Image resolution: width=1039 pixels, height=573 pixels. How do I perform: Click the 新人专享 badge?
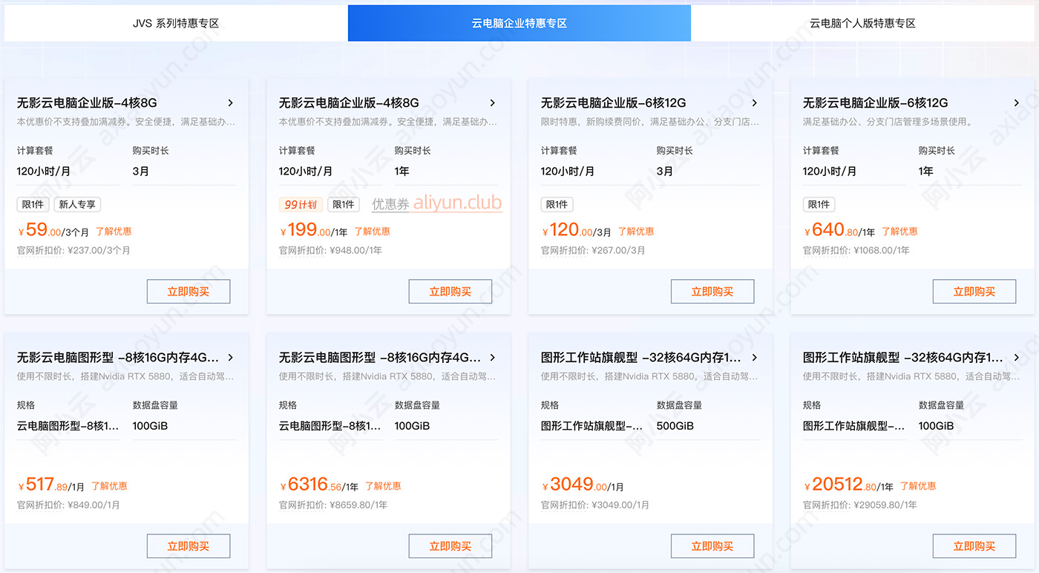(x=77, y=205)
